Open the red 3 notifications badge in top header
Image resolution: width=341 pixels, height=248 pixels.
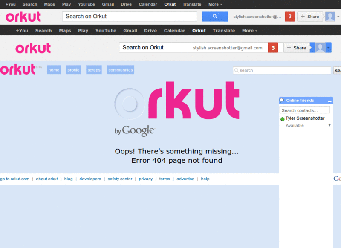tap(290, 17)
